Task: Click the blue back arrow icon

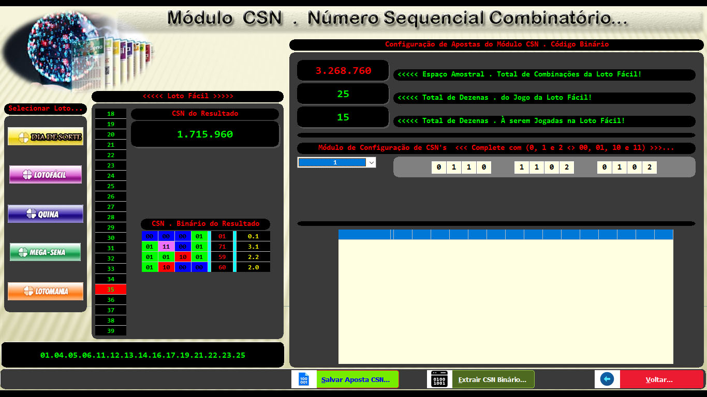Action: (x=607, y=379)
